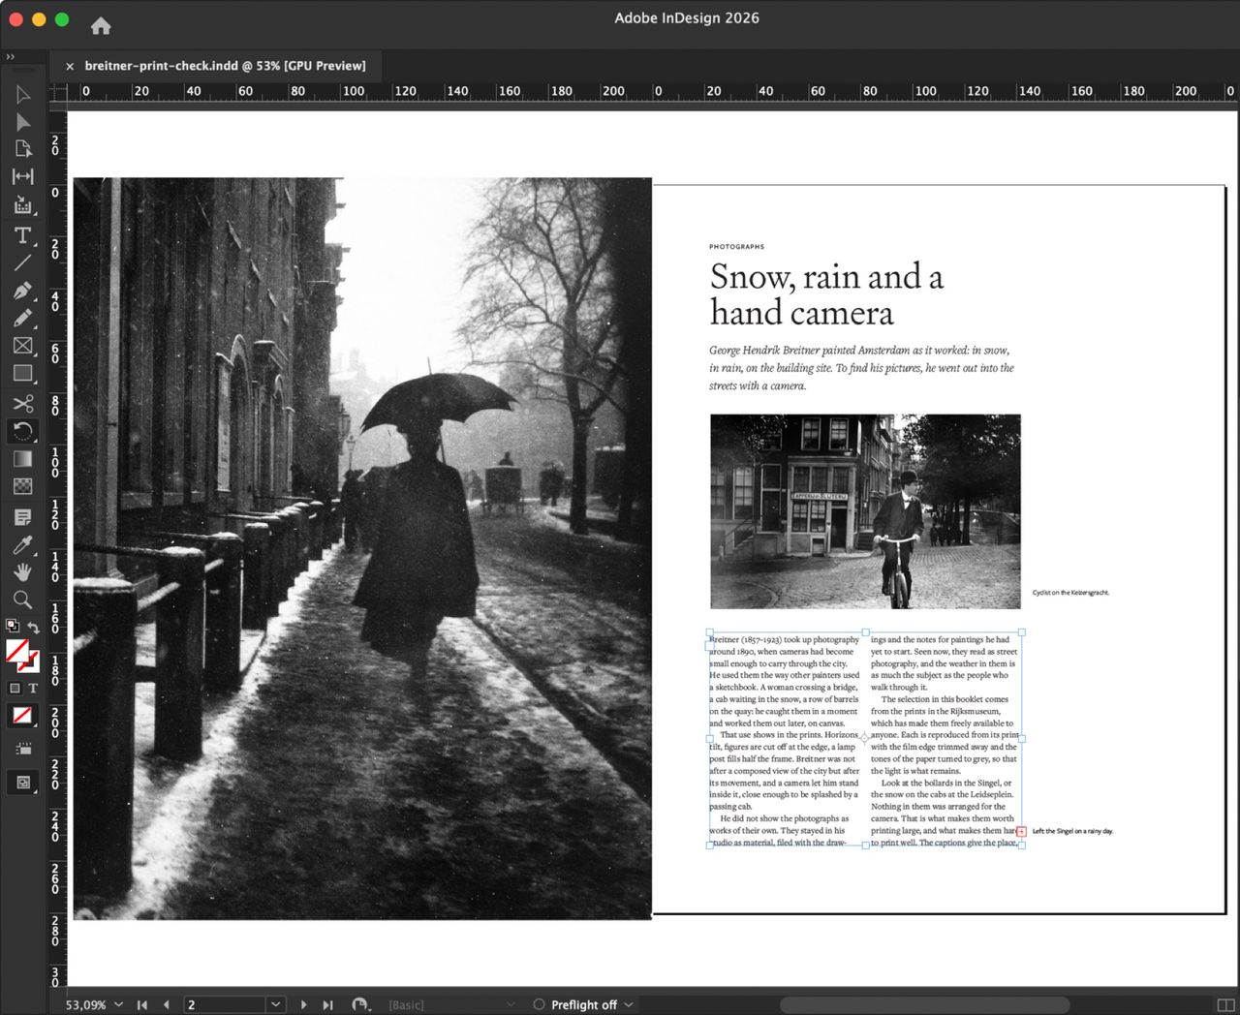Image resolution: width=1240 pixels, height=1015 pixels.
Task: Click the page number input field
Action: point(225,1004)
